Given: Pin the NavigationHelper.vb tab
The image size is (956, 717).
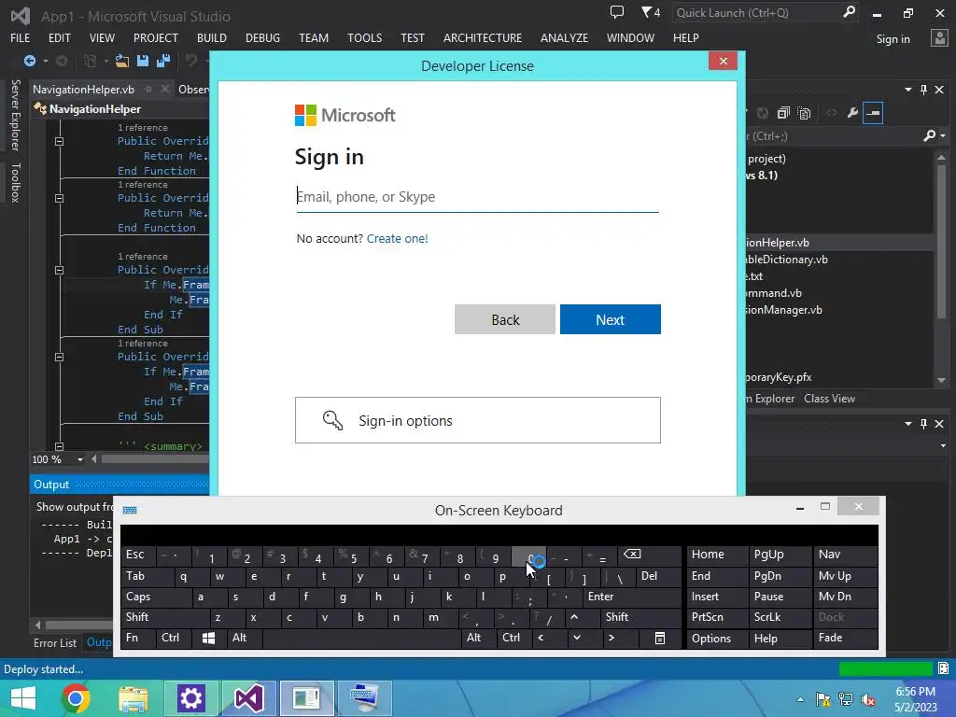Looking at the screenshot, I should point(148,89).
